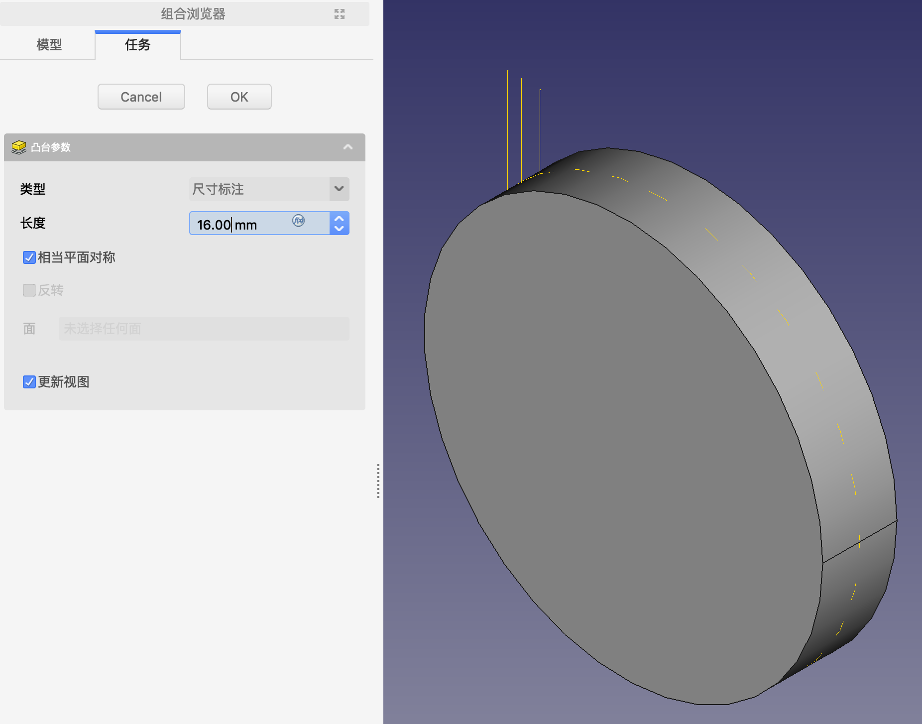Click the 未选择任何面 face field
This screenshot has height=724, width=922.
point(204,329)
